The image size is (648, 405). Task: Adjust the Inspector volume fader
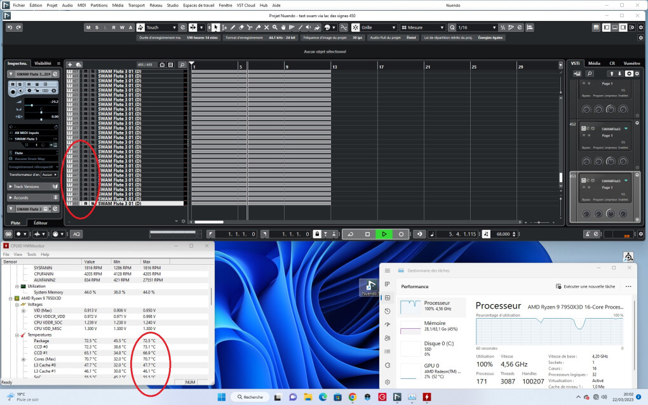(x=32, y=105)
